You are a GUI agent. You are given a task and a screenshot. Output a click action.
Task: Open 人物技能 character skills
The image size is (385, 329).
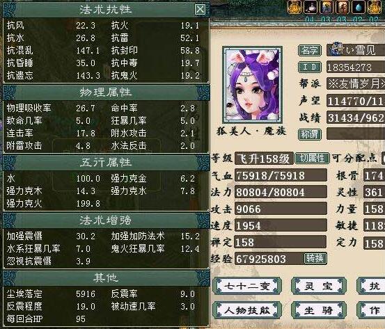pos(247,311)
